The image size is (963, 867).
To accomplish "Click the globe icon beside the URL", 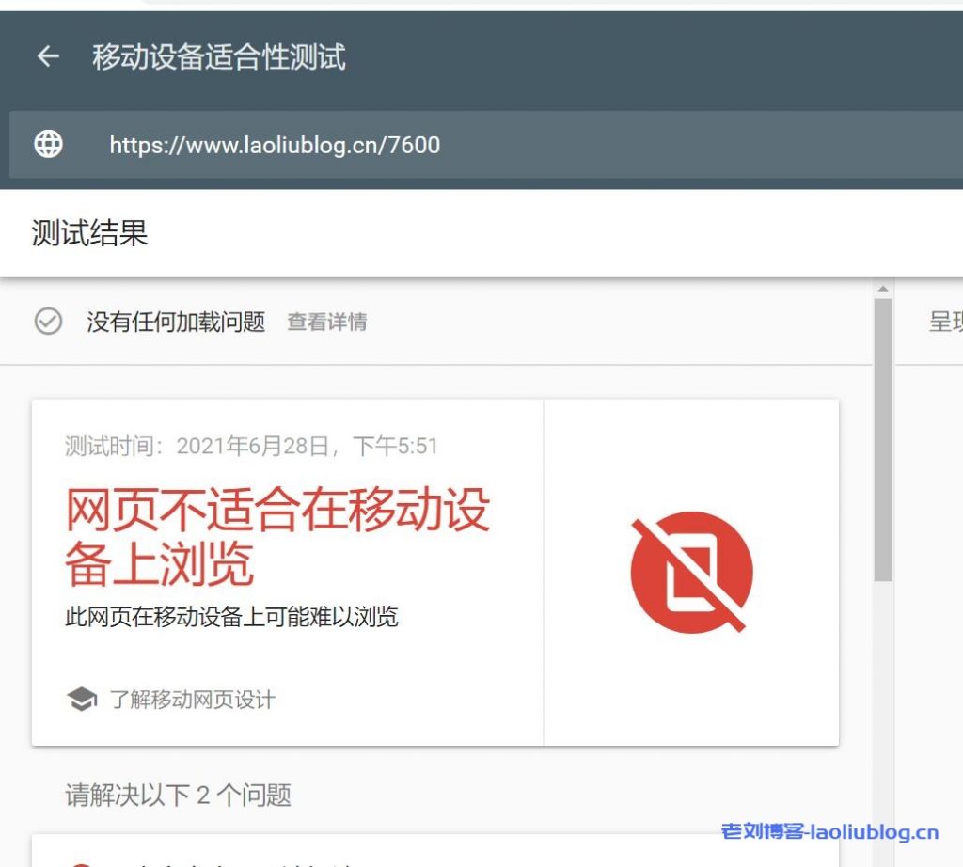I will [48, 144].
